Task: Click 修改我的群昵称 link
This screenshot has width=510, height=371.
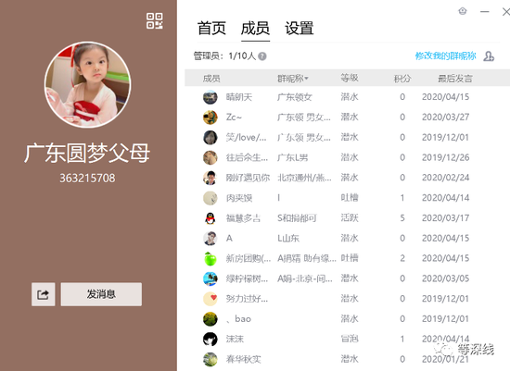Action: 446,56
